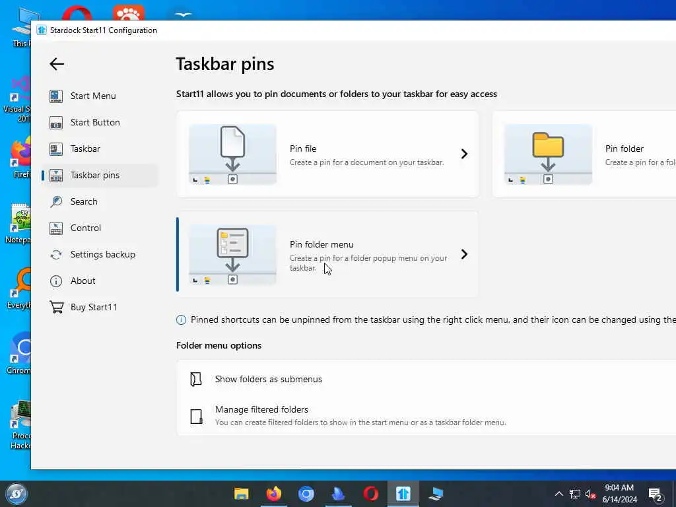
Task: Click the Folder menu options heading
Action: pyautogui.click(x=219, y=346)
